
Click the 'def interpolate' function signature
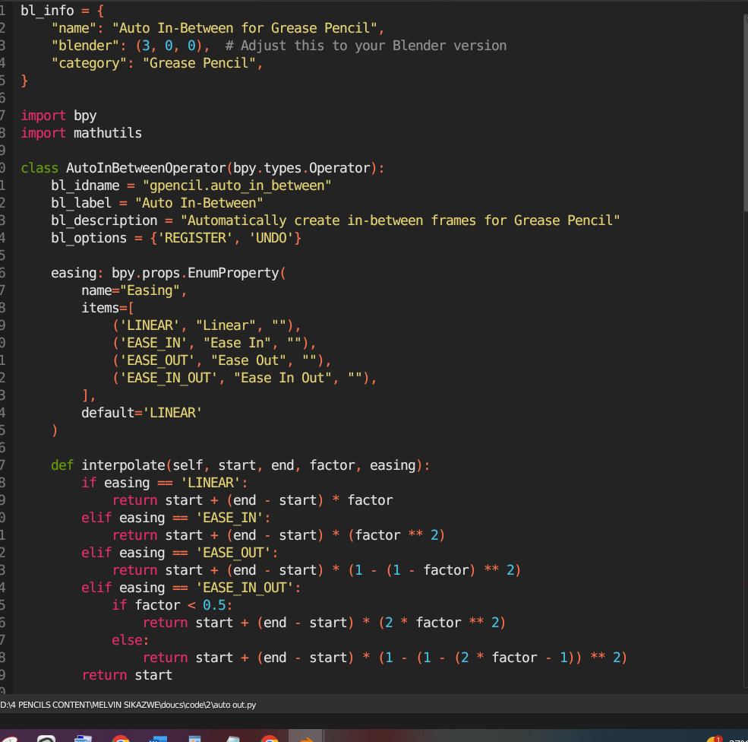coord(241,465)
